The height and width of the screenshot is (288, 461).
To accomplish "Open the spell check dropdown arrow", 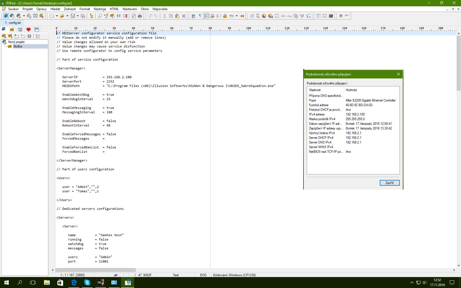I will 237,16.
